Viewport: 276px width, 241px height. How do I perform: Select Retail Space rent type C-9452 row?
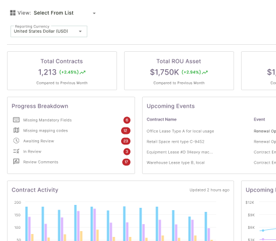[x=175, y=141]
